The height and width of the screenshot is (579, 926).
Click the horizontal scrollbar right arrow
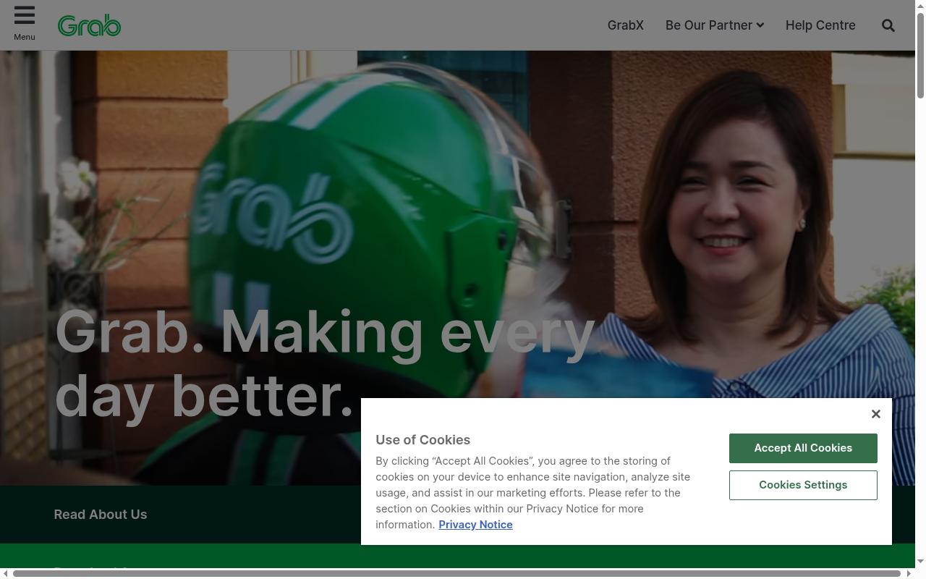click(909, 574)
